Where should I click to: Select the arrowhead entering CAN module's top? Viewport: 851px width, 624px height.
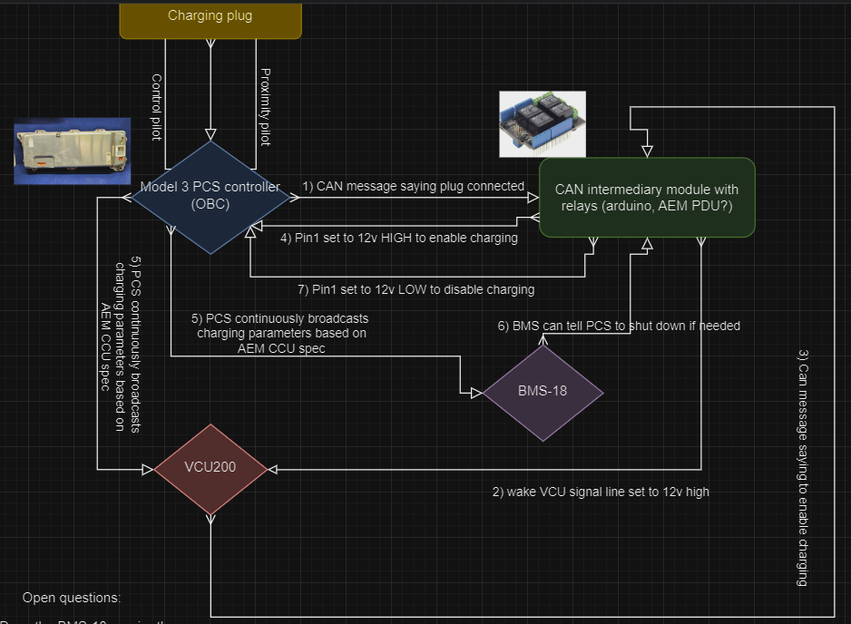coord(647,149)
